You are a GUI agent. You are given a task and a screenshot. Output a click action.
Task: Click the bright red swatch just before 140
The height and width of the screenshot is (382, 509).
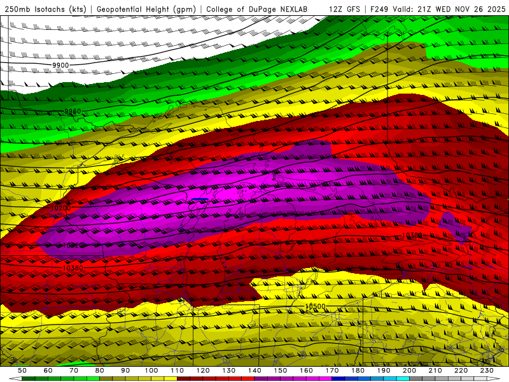(x=248, y=379)
